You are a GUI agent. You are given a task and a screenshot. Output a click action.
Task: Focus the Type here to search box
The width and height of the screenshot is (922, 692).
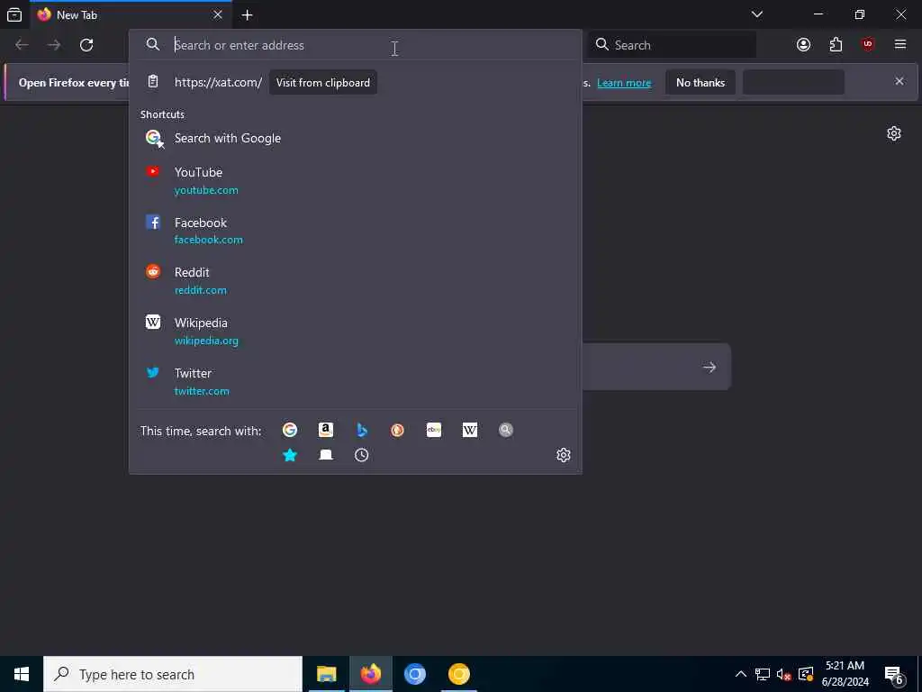[173, 674]
